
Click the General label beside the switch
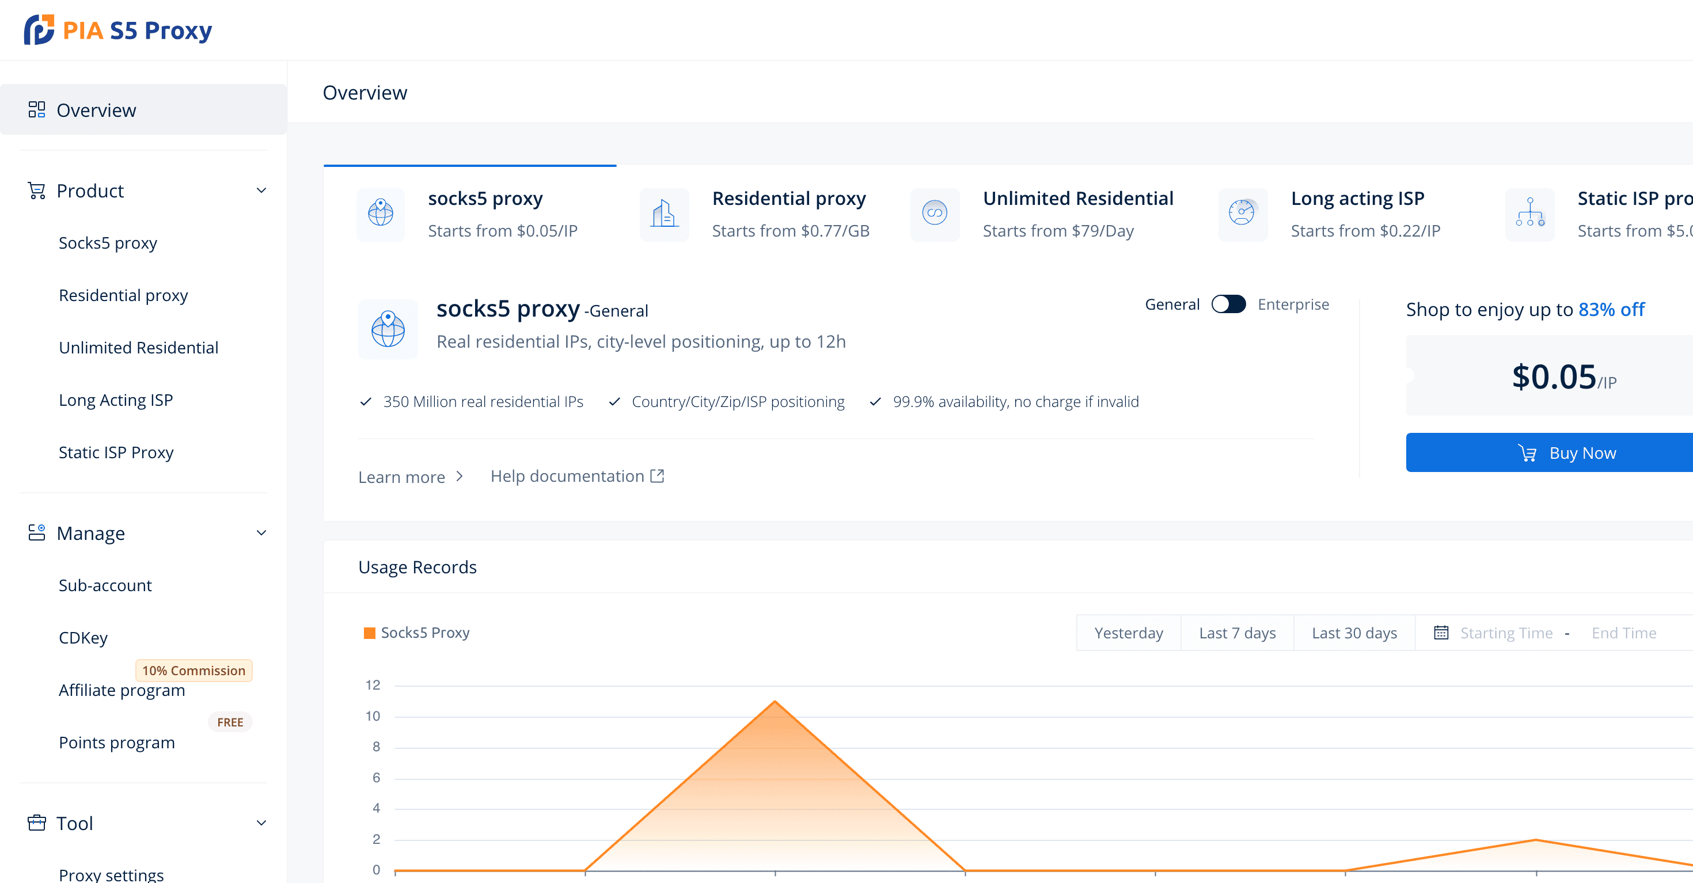point(1172,304)
